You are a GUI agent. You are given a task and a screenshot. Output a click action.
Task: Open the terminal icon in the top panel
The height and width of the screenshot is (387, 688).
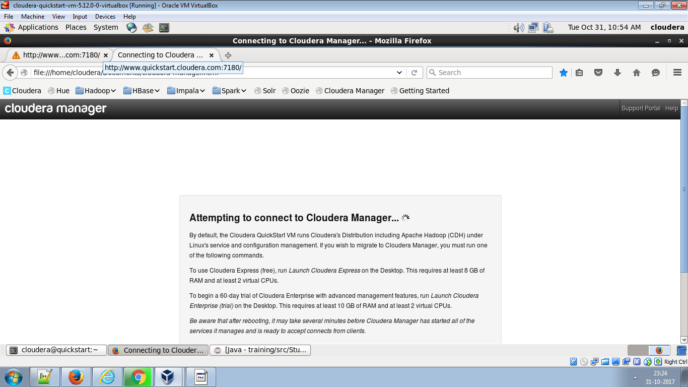pyautogui.click(x=164, y=27)
